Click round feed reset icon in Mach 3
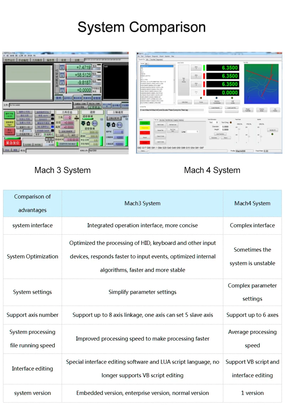 95,123
